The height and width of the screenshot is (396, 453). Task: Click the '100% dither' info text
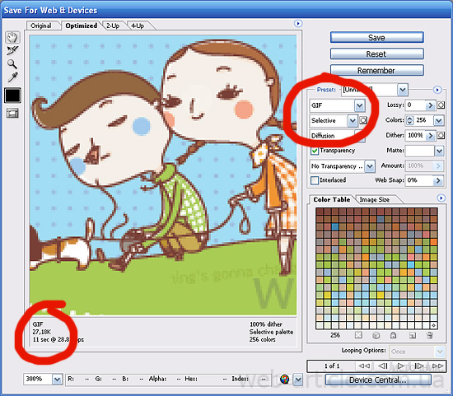266,324
